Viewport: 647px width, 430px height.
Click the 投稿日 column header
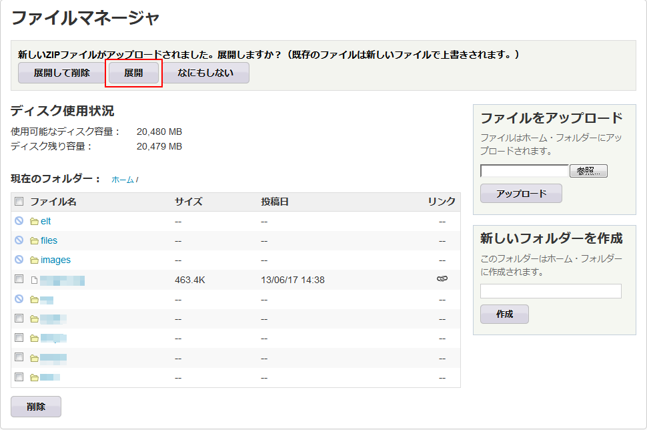[x=275, y=202]
